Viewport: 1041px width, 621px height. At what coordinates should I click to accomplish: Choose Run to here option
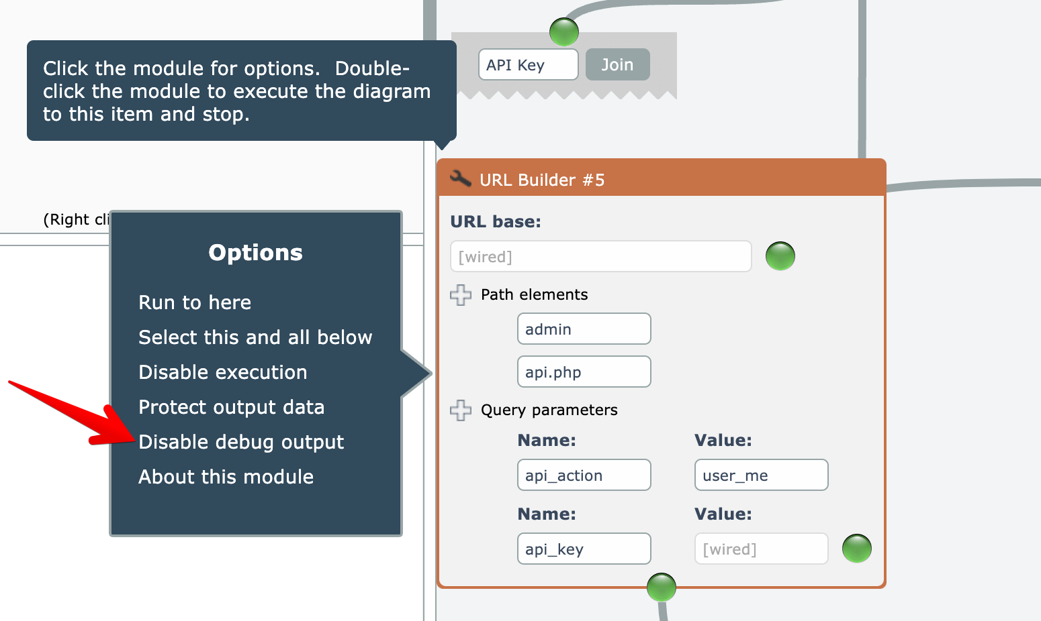(195, 302)
